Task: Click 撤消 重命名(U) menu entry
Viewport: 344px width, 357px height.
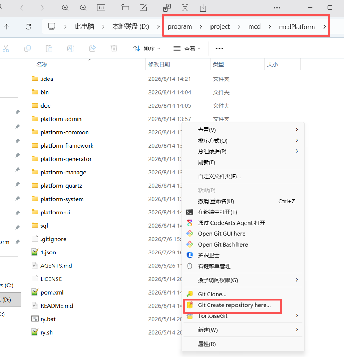Action: [x=243, y=201]
